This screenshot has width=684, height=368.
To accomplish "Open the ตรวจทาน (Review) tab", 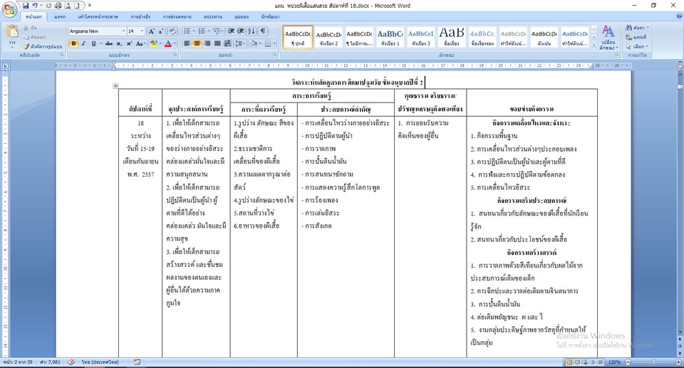I will [213, 16].
